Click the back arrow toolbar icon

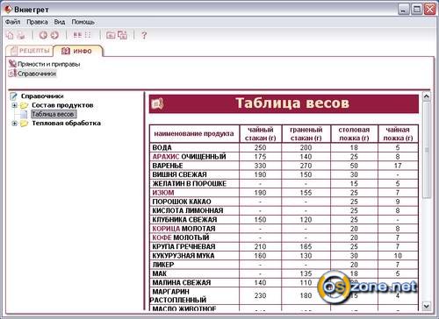[43, 35]
